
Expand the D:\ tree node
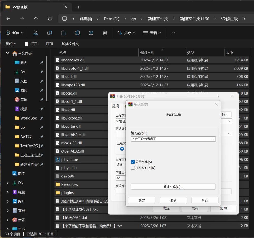click(x=7, y=183)
